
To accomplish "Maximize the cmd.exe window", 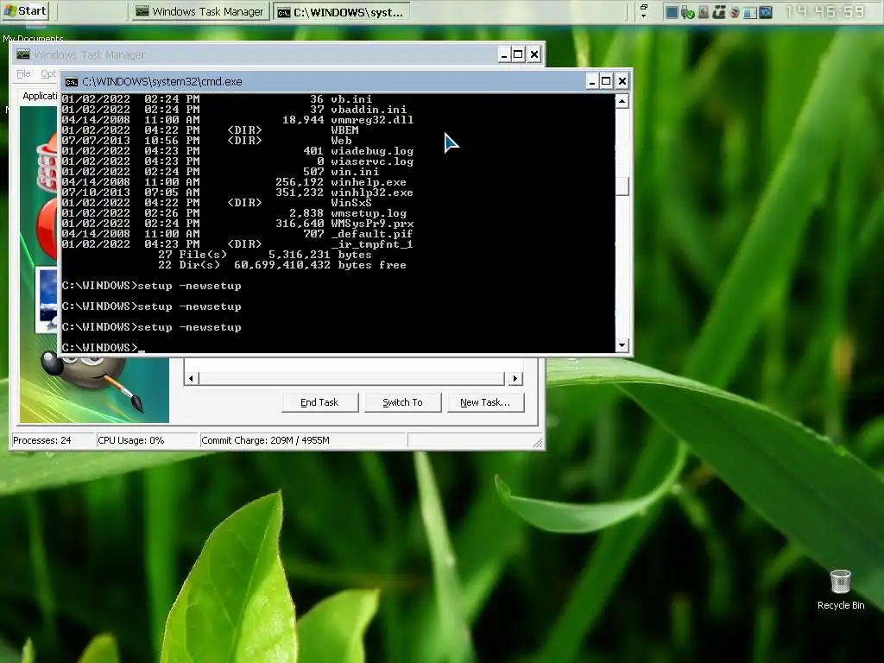I will tap(606, 81).
